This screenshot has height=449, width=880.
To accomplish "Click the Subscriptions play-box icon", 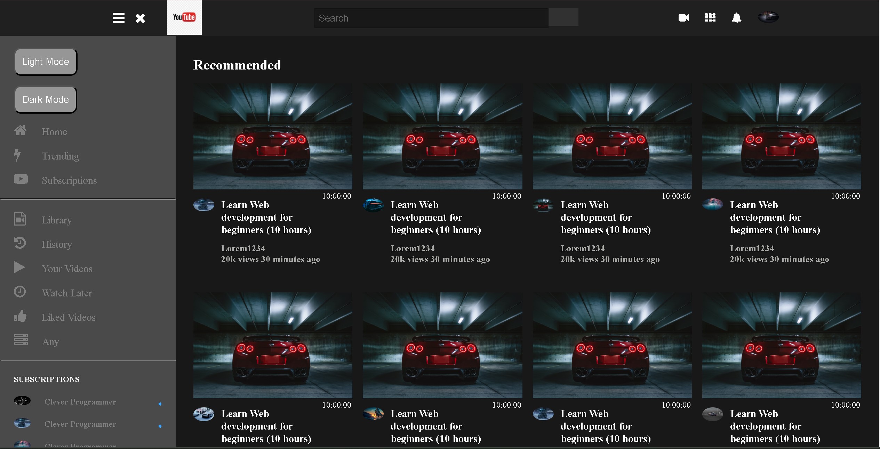I will 21,179.
